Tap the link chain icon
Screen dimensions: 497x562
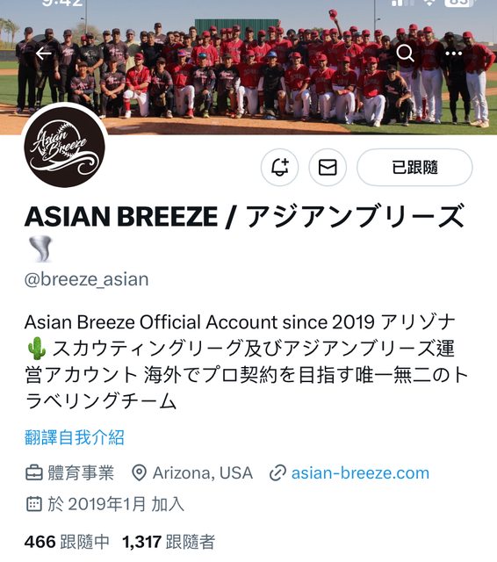pos(277,473)
